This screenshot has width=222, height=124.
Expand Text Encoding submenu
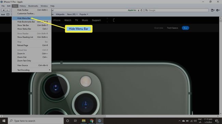pos(31,70)
